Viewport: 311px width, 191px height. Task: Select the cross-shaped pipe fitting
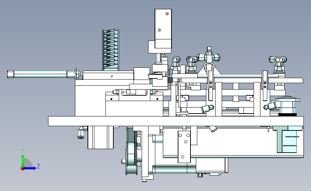(209, 57)
